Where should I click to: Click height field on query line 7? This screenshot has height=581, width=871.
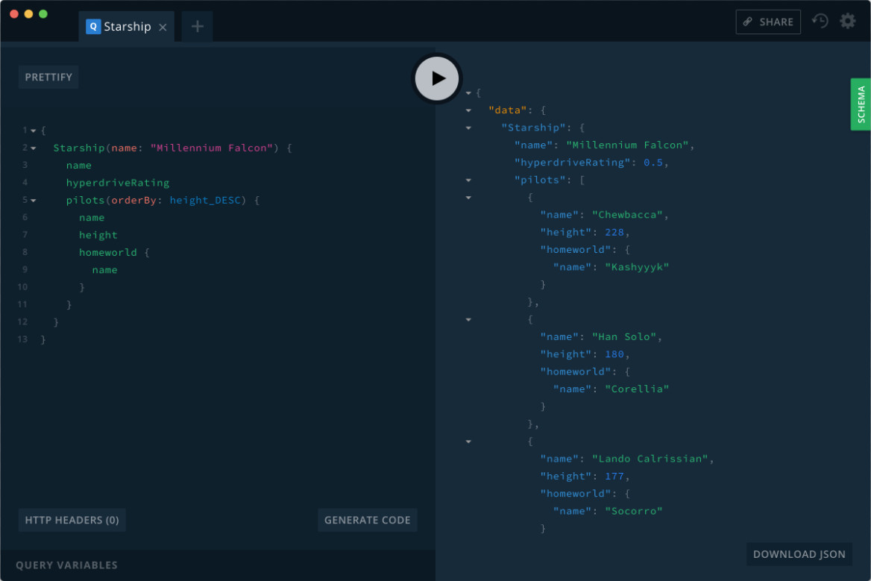click(98, 235)
